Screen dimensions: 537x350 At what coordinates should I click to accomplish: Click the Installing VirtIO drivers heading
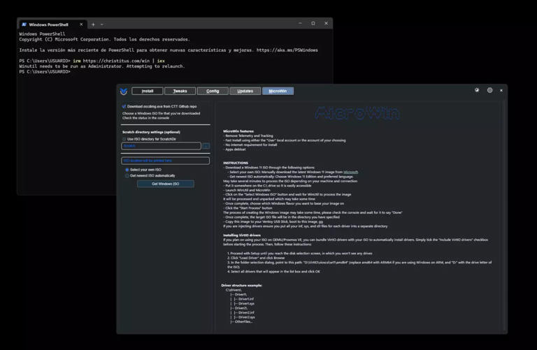point(242,235)
